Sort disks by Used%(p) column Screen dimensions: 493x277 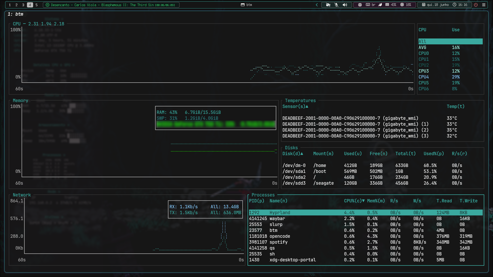434,154
